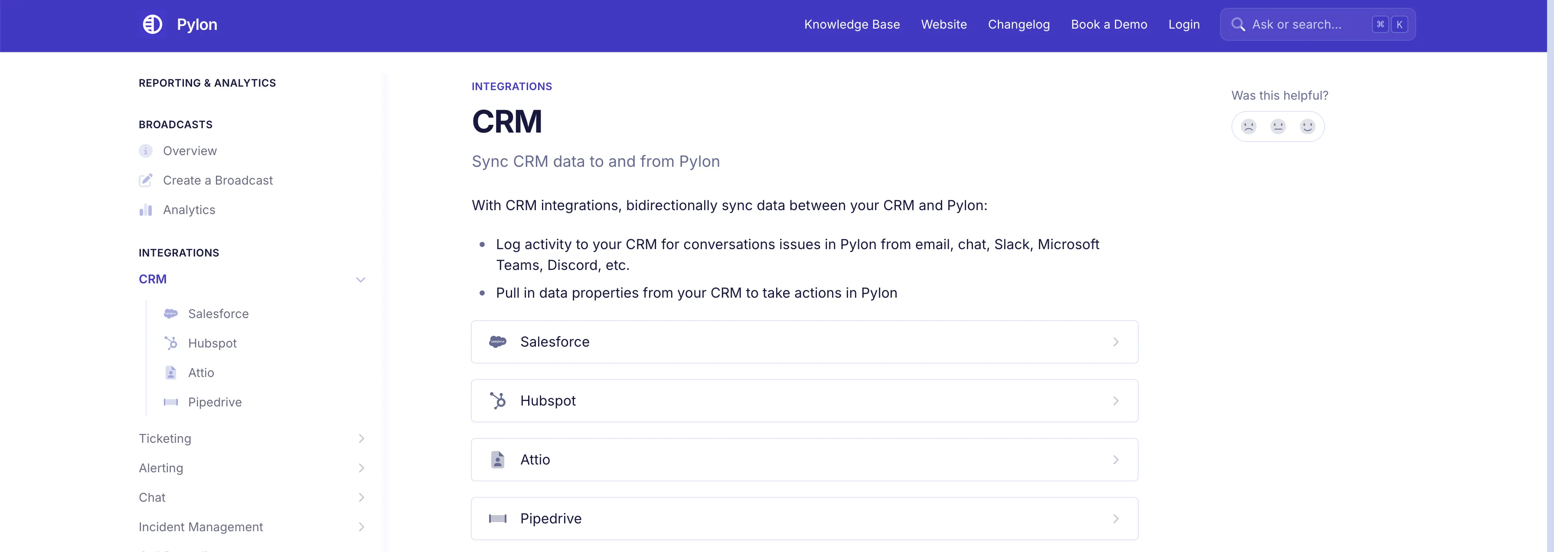
Task: Click the happy face feedback icon
Action: coord(1307,127)
